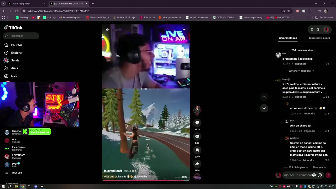Like the video with the heart icon
This screenshot has width=336, height=189.
click(x=197, y=123)
